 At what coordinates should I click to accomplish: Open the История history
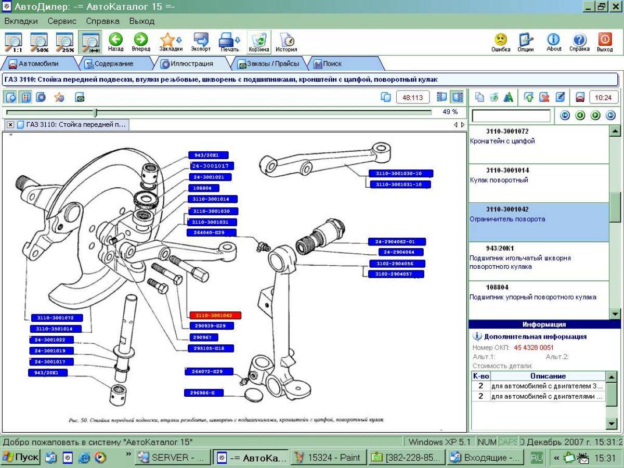click(x=286, y=42)
